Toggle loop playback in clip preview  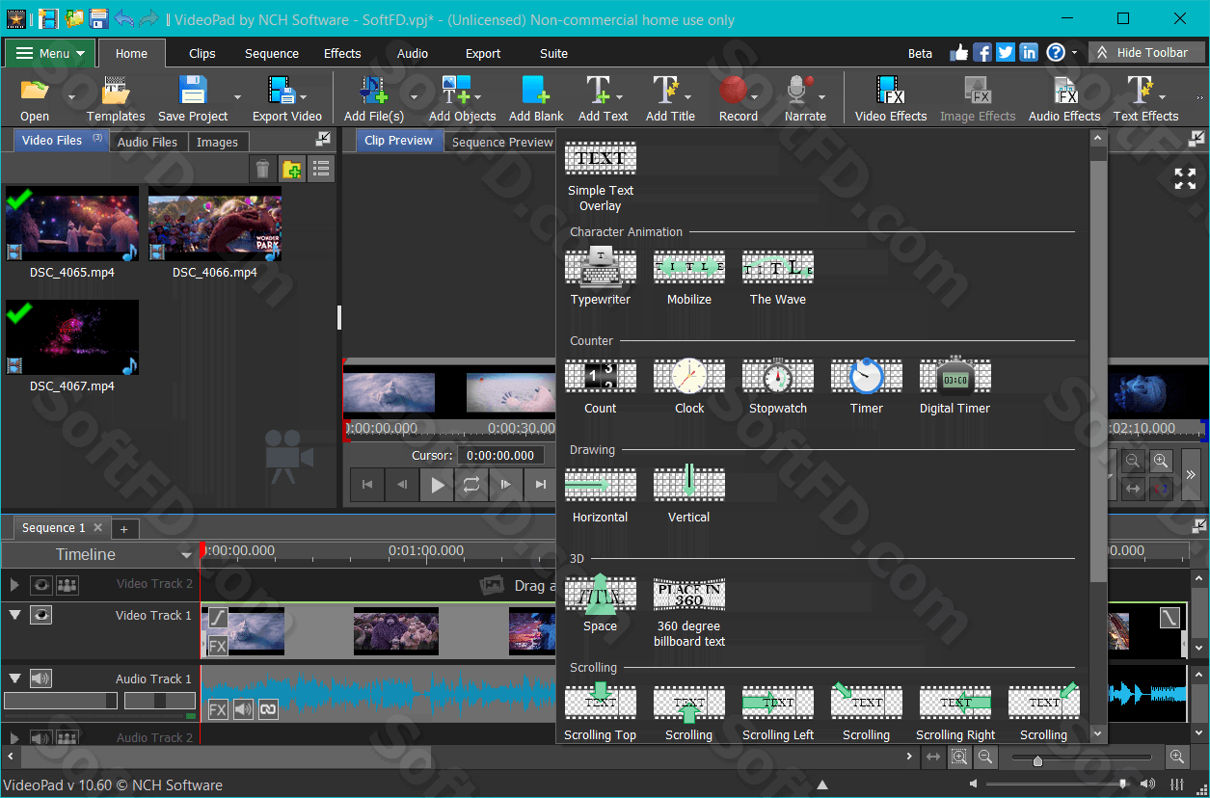pos(471,485)
